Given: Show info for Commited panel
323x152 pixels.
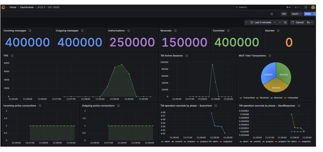Looking at the screenshot, I should click(x=228, y=31).
